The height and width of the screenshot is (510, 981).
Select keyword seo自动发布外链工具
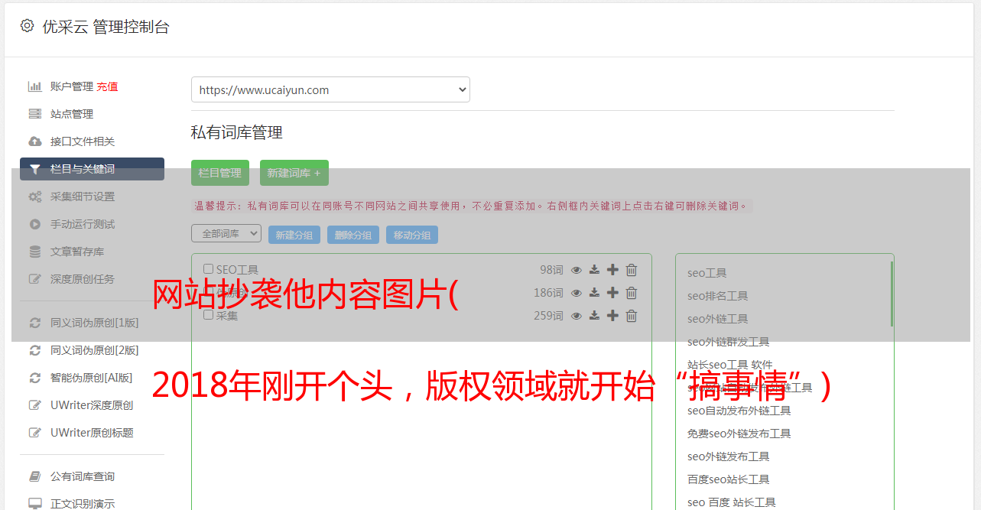point(739,411)
